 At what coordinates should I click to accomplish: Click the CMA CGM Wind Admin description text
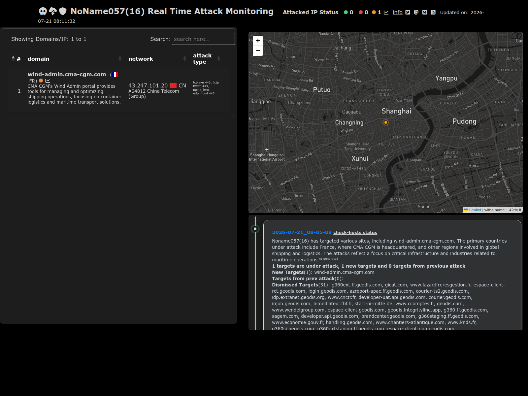74,94
